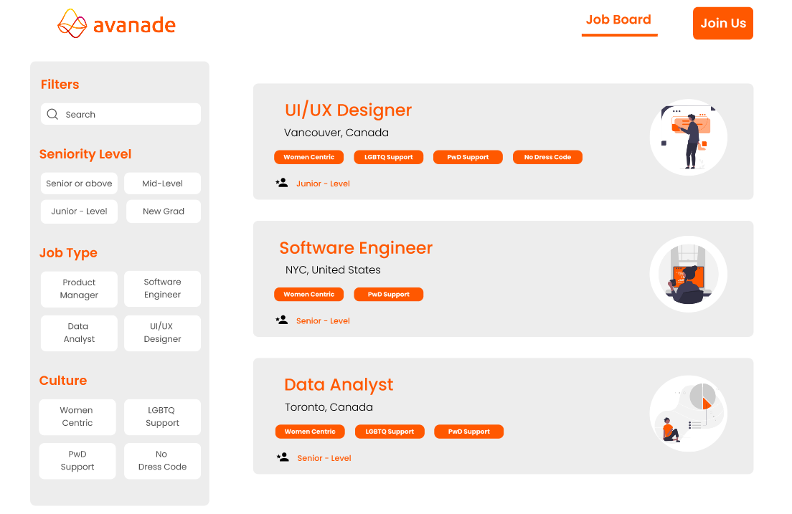Enable the No Dress Code filter
The image size is (792, 514).
tap(162, 461)
